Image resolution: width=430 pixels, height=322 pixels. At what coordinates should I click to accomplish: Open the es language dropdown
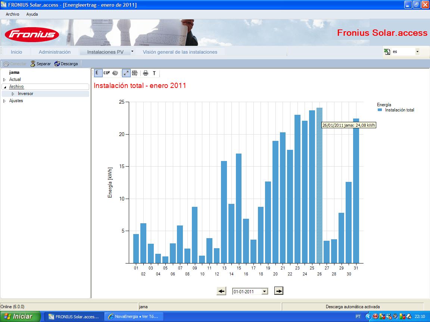coord(417,51)
